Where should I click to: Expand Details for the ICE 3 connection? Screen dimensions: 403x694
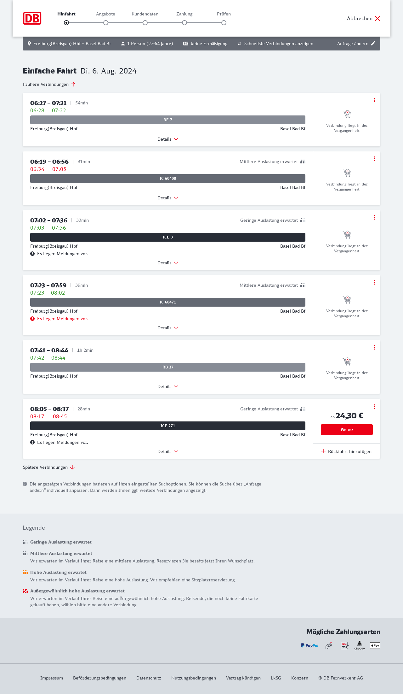(x=168, y=263)
